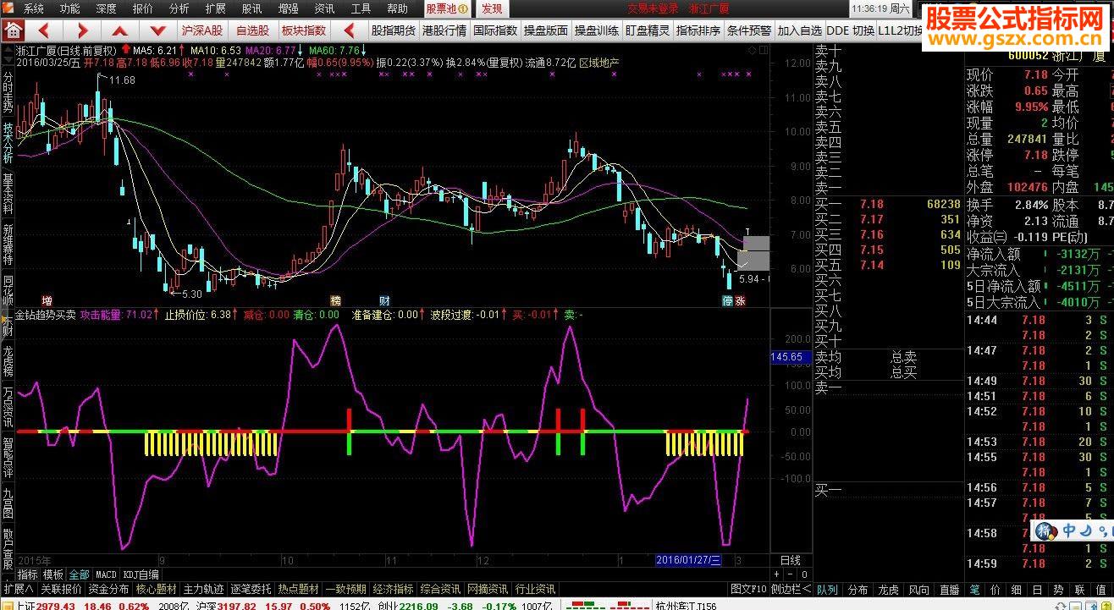1114x610 pixels.
Task: Select the 笔 tab in the trades panel
Action: point(974,589)
